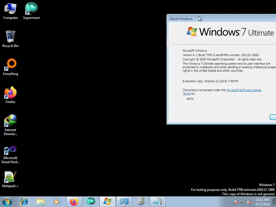The height and width of the screenshot is (207, 276).
Task: Show hidden tray icons arrow
Action: [x=229, y=202]
